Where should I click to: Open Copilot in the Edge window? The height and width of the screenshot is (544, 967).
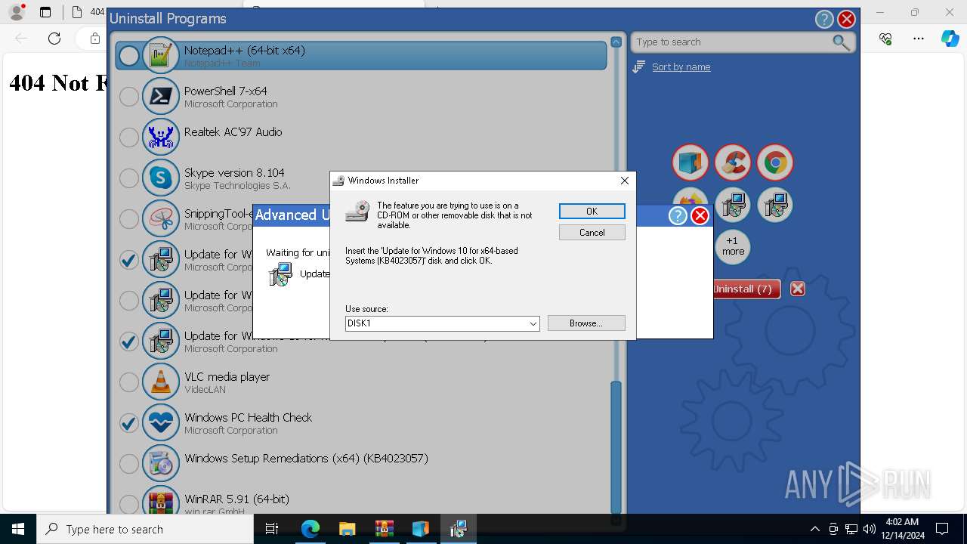(x=950, y=39)
